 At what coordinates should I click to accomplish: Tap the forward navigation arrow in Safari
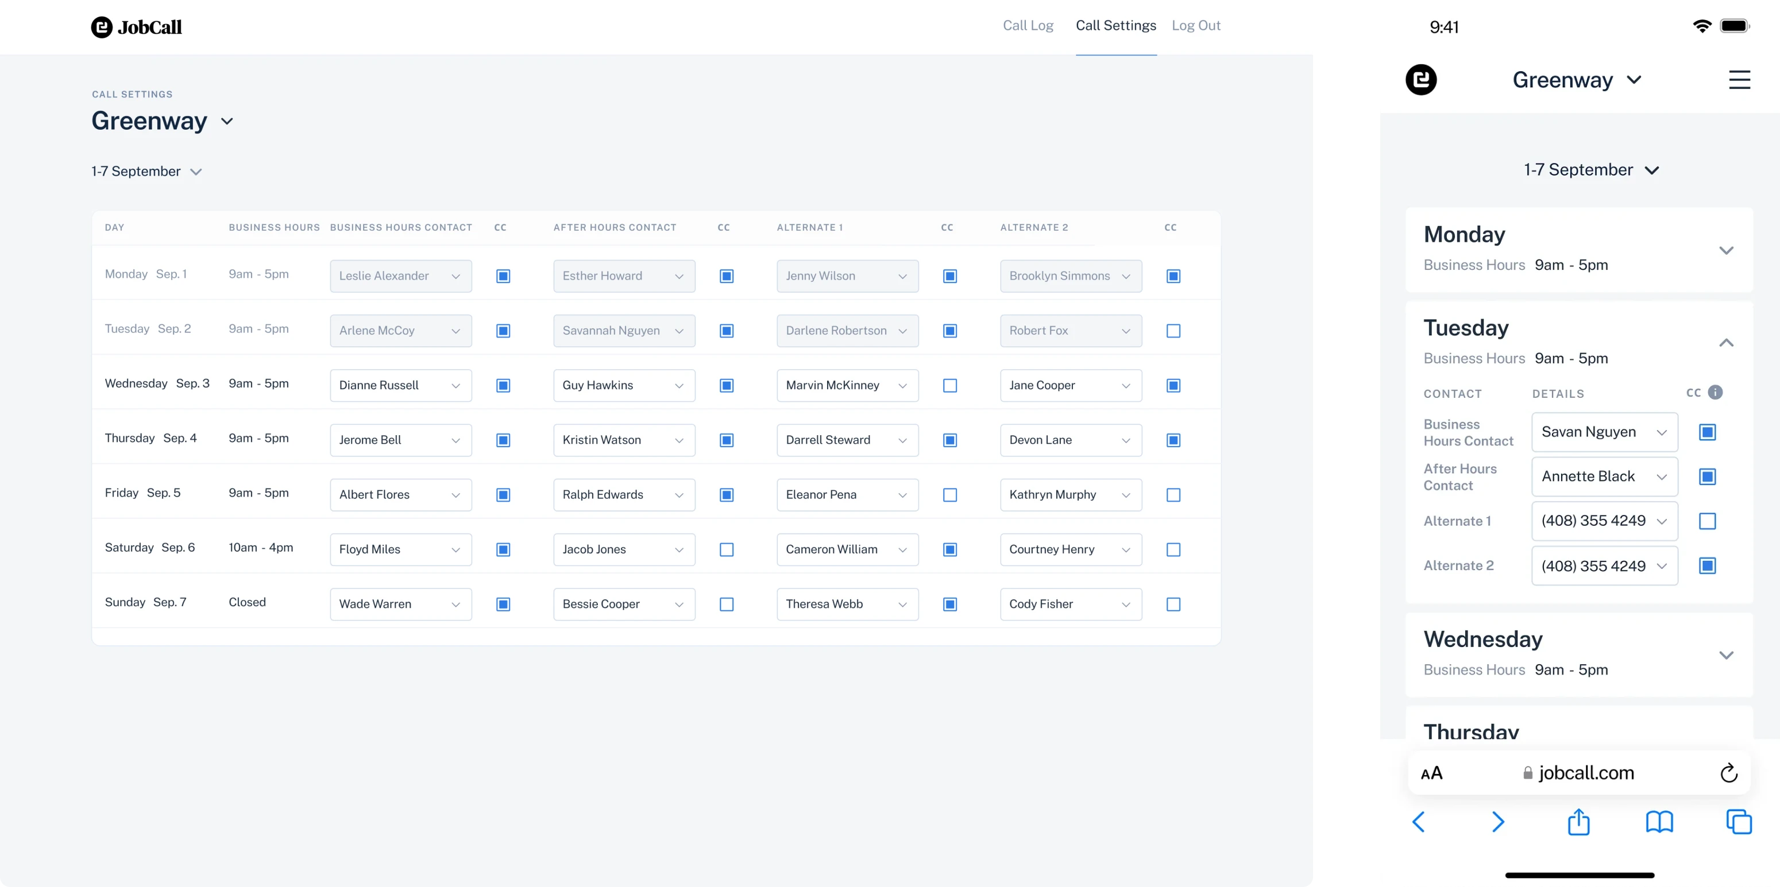pyautogui.click(x=1500, y=822)
